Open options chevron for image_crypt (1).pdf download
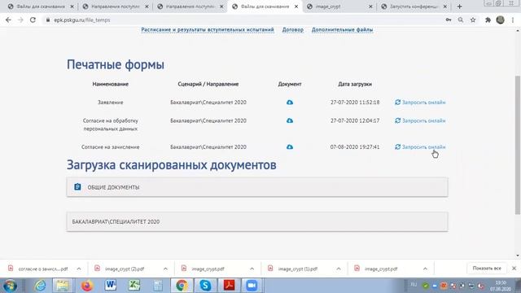 (x=339, y=269)
